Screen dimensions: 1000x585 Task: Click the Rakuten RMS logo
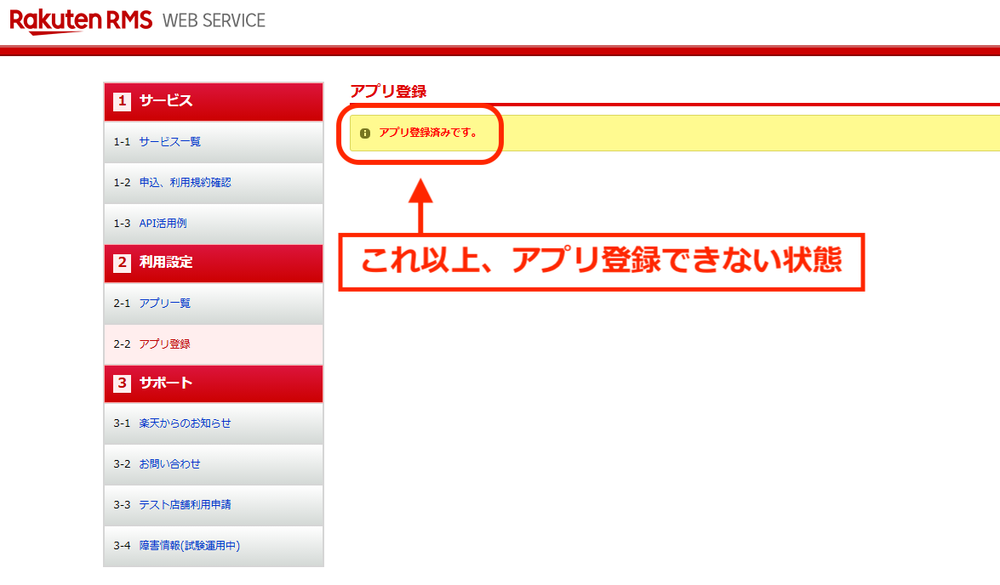click(x=81, y=20)
